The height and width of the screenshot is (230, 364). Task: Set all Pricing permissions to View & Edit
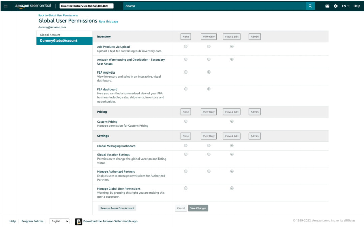coord(232,112)
